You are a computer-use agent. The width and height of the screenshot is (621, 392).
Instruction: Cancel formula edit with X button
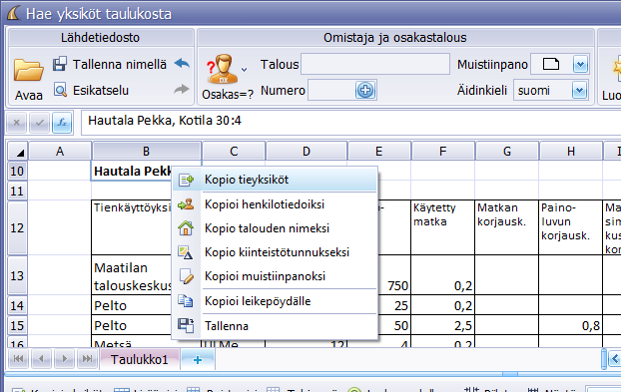point(17,123)
